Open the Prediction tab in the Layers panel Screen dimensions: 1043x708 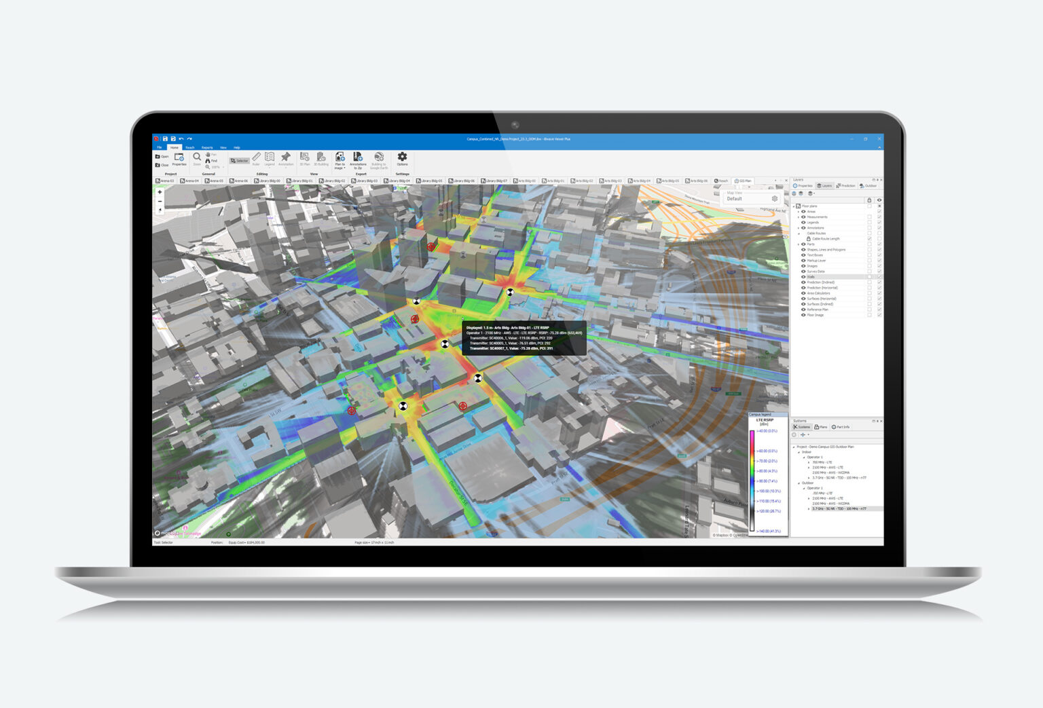click(x=846, y=185)
